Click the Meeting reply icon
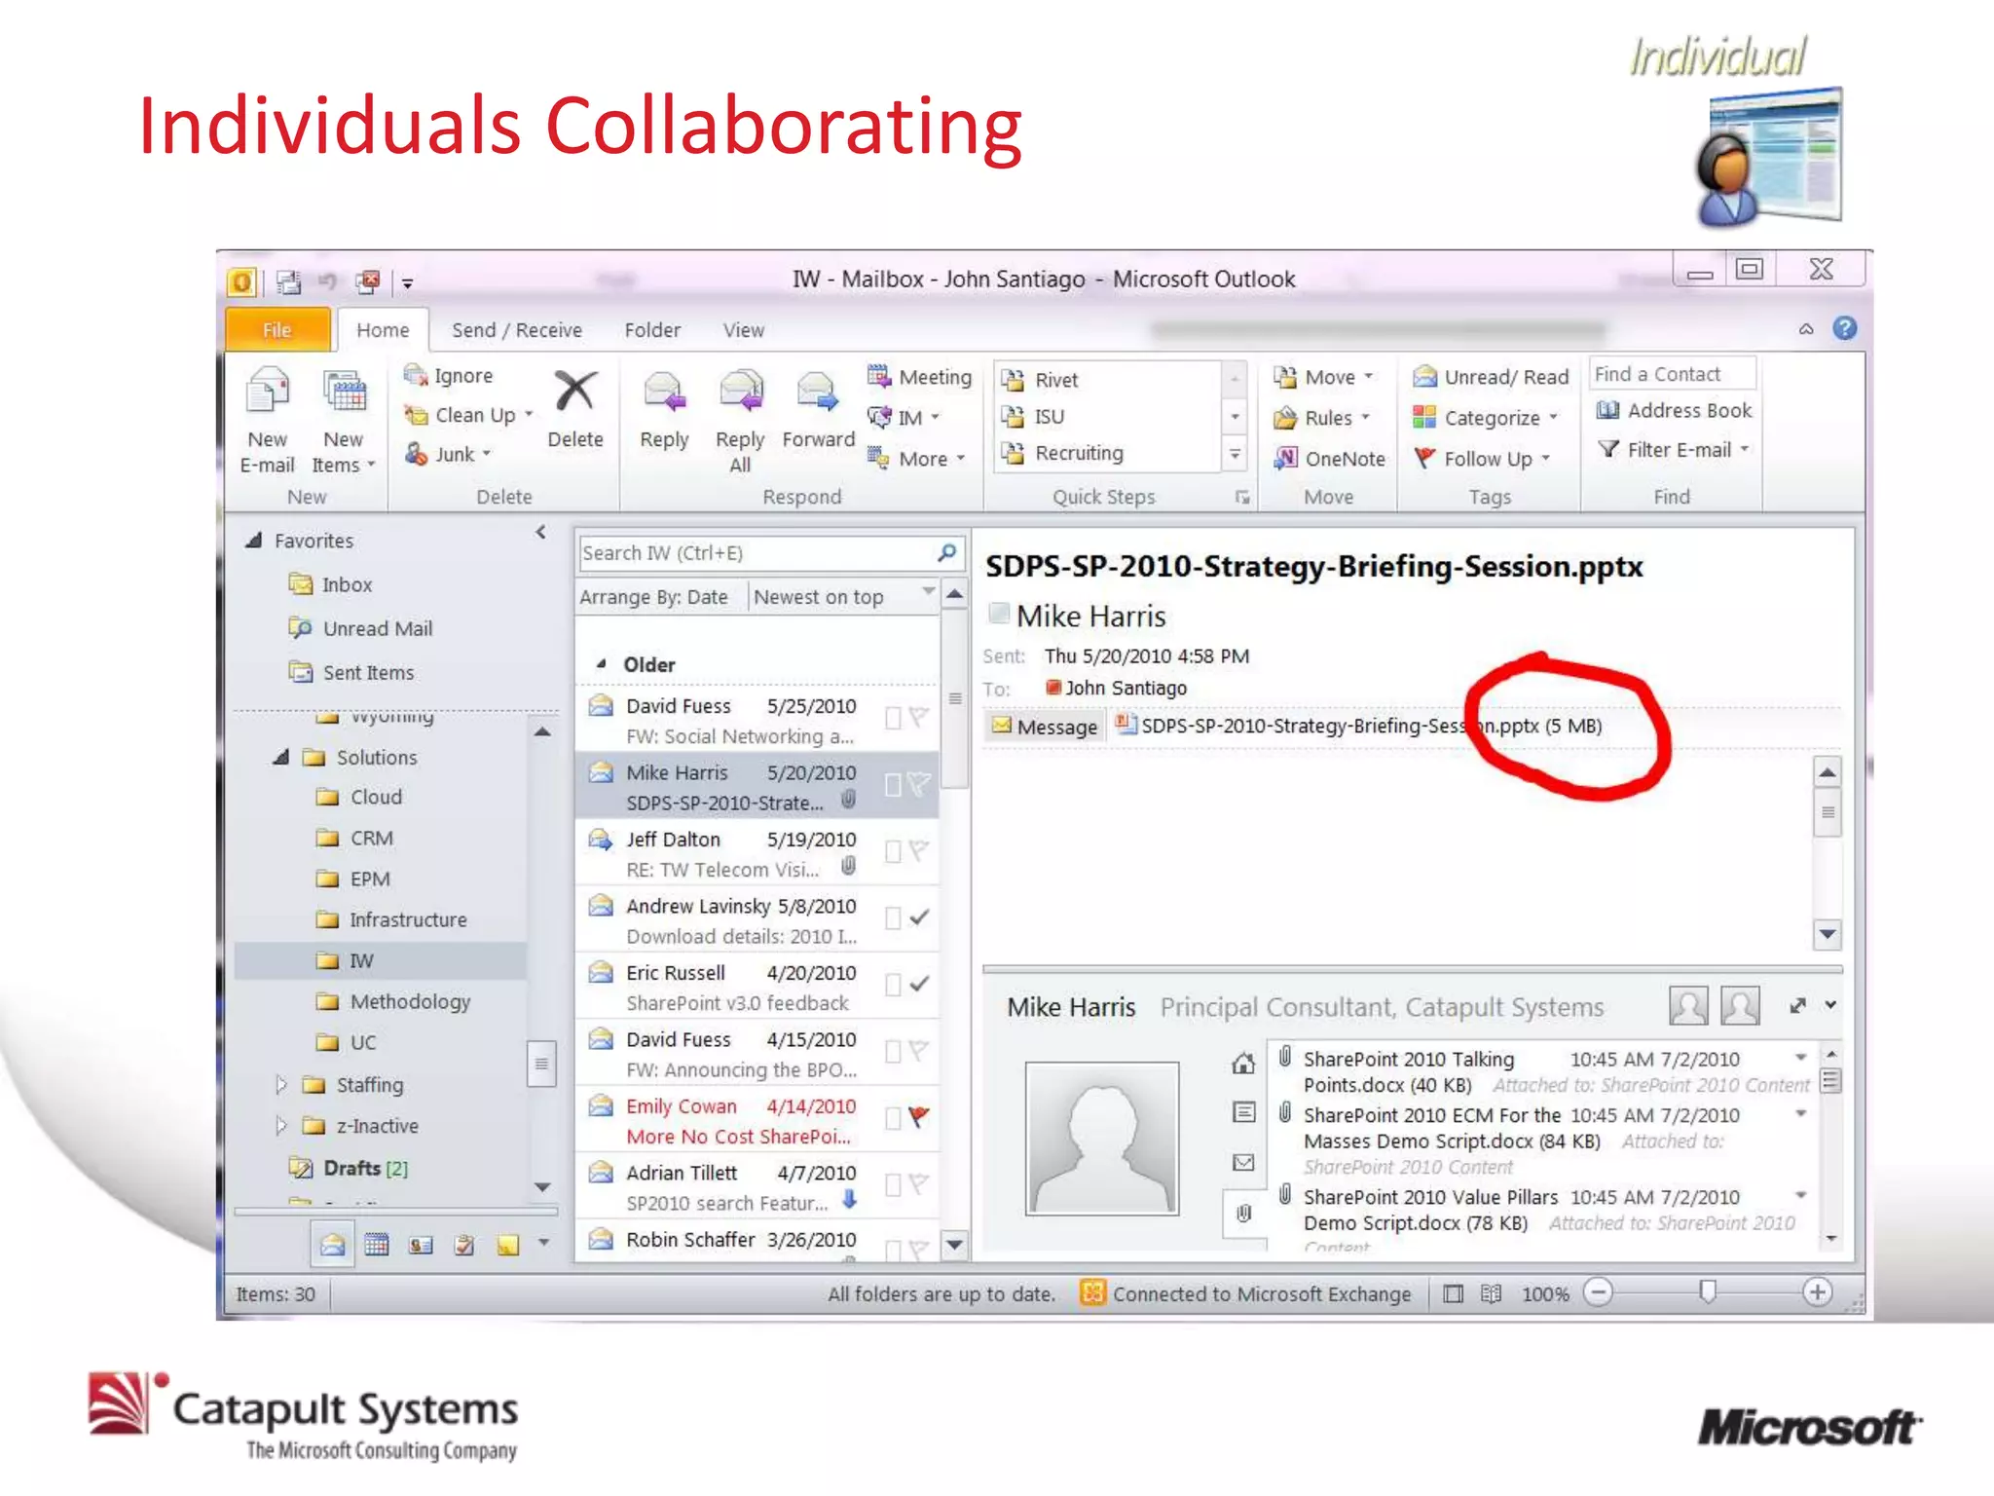 pos(878,376)
